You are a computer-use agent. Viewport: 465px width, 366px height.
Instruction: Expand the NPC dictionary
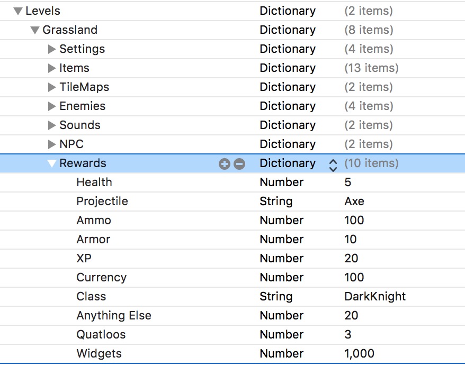coord(52,144)
